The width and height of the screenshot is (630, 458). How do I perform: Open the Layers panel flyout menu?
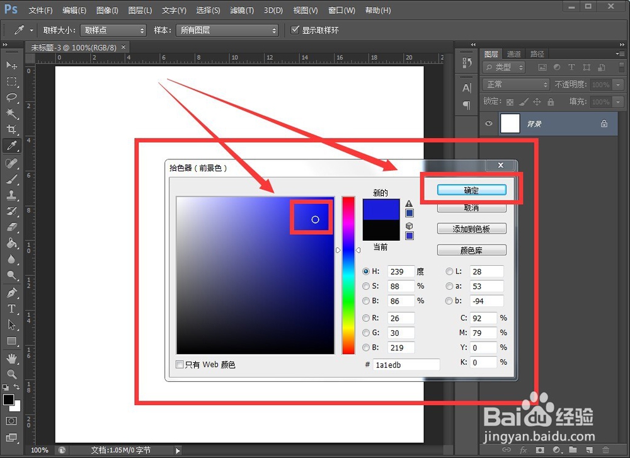click(x=621, y=54)
